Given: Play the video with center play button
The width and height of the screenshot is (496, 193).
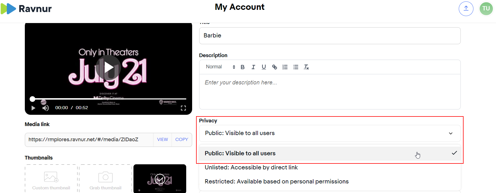Looking at the screenshot, I should pyautogui.click(x=108, y=68).
